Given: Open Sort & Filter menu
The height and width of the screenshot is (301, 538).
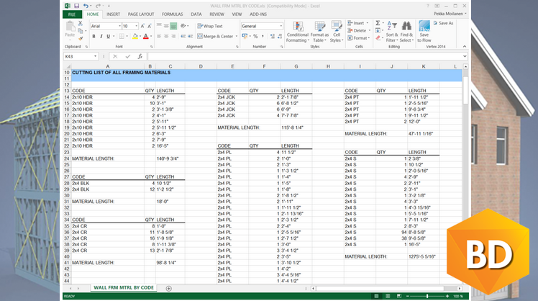Looking at the screenshot, I should (x=392, y=32).
